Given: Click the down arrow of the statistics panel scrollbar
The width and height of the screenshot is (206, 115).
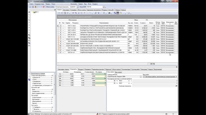Looking at the screenshot, I should [55, 111].
